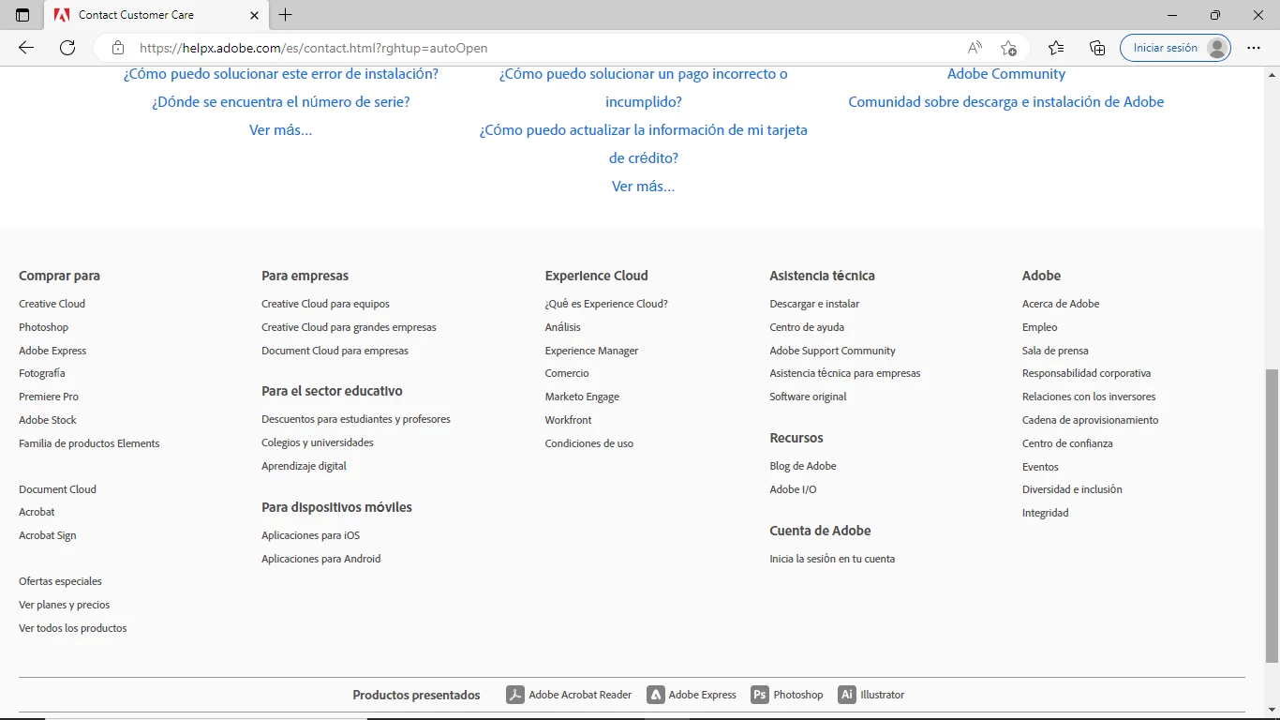Go to Marketo Engage link

(582, 397)
